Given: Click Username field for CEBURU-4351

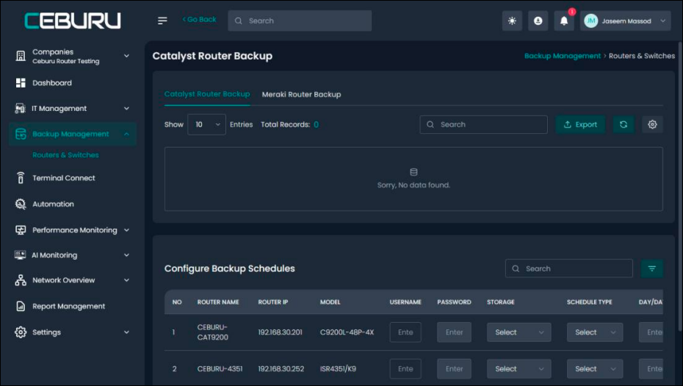Looking at the screenshot, I should [x=405, y=369].
